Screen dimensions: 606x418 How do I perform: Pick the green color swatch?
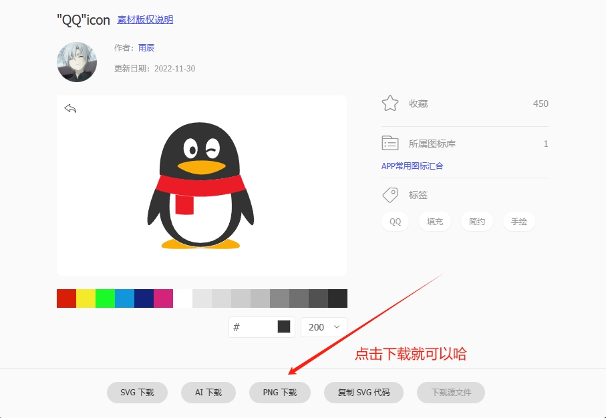[x=105, y=298]
